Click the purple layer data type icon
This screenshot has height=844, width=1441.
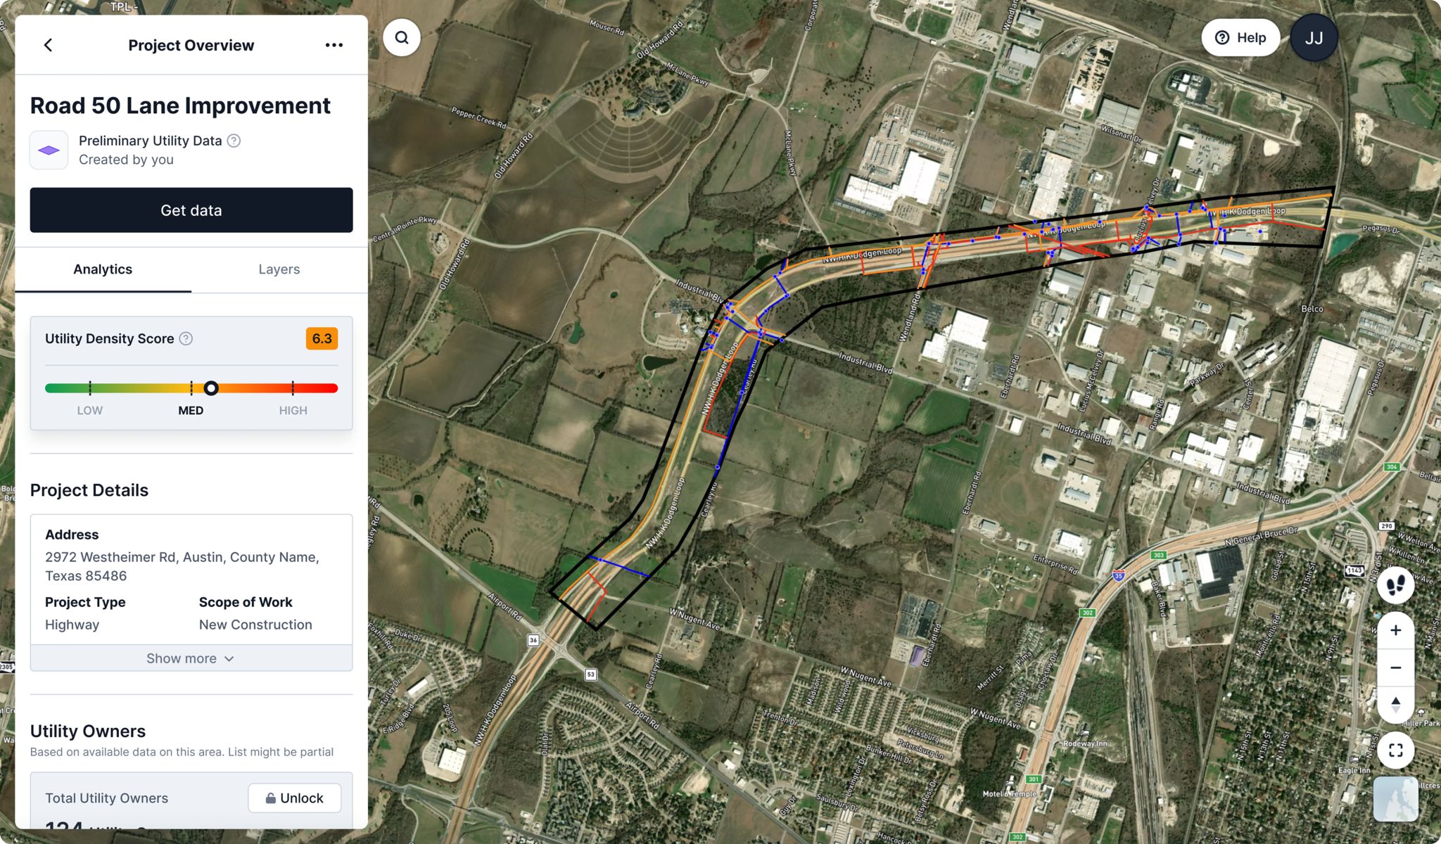point(49,150)
